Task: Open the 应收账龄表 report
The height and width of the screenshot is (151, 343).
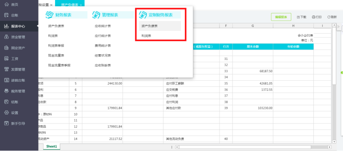Action: (103, 65)
